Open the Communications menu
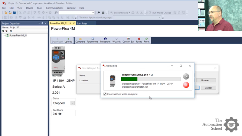Screen dimensions: 242x136 [54, 8]
